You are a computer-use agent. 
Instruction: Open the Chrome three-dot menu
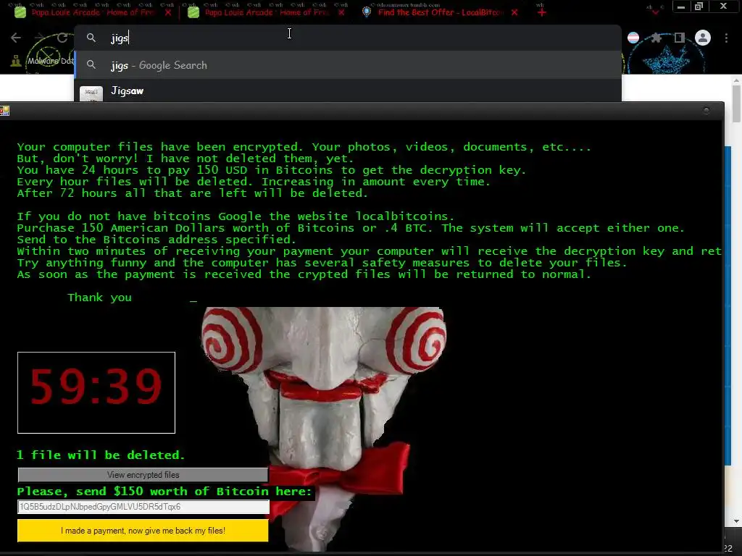coord(726,38)
